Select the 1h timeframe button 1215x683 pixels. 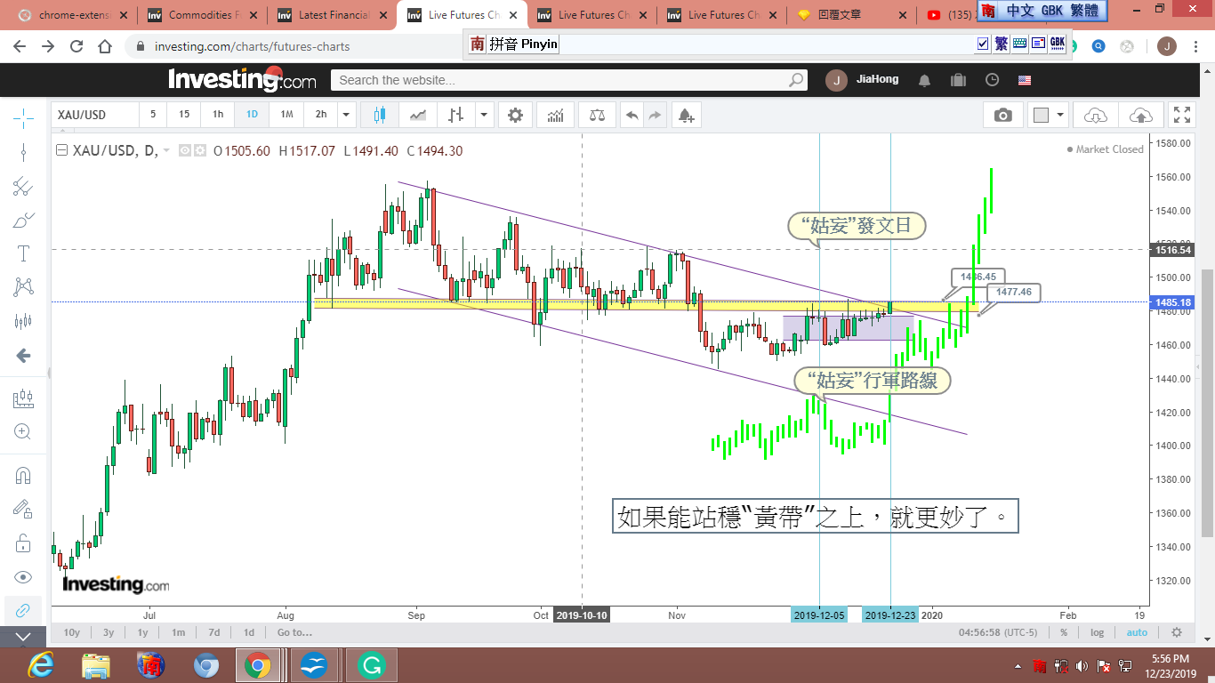click(218, 115)
